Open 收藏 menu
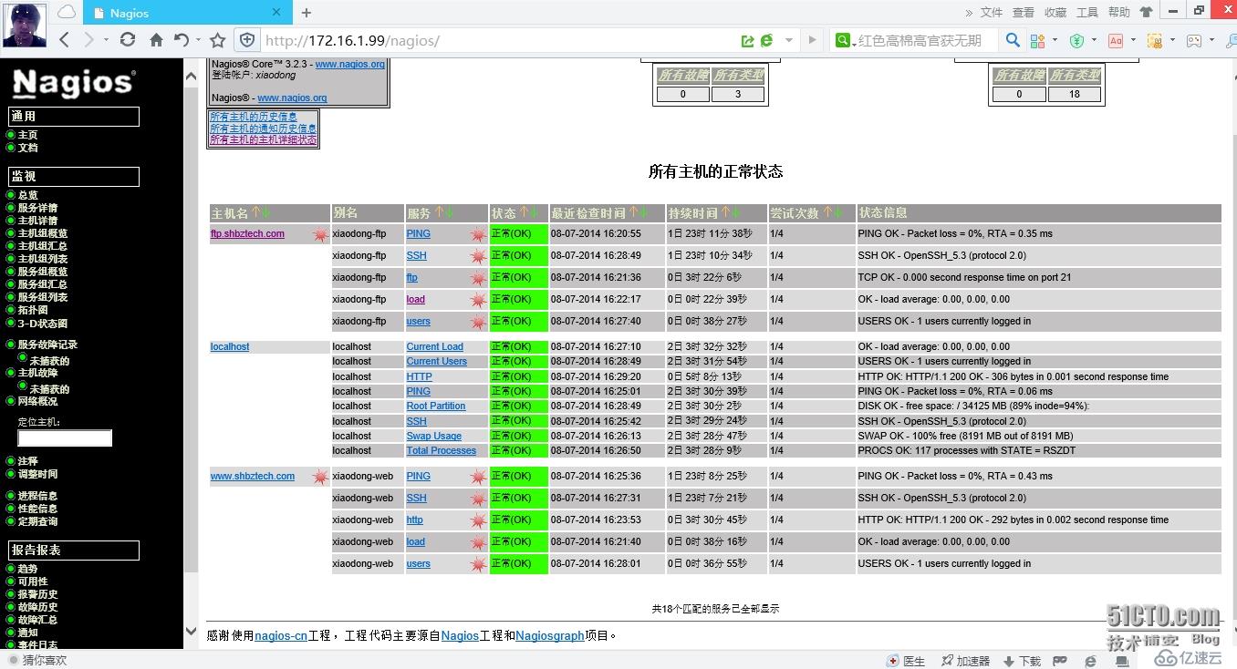1237x669 pixels. coord(1055,13)
